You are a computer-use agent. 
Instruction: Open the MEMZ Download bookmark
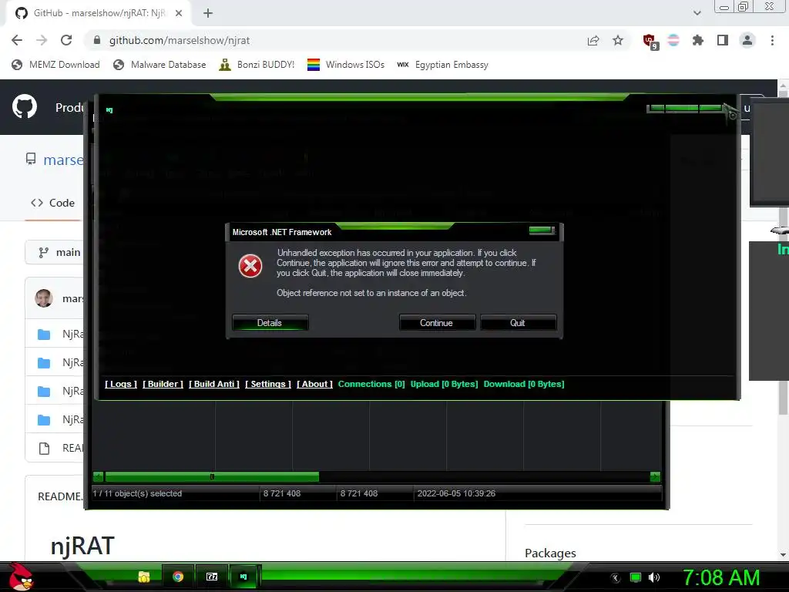click(x=55, y=65)
